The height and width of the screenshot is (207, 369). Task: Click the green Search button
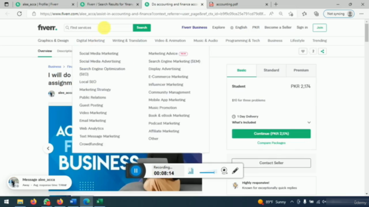click(x=142, y=28)
